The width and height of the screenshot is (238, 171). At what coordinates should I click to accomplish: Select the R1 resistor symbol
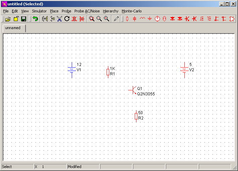(108, 72)
